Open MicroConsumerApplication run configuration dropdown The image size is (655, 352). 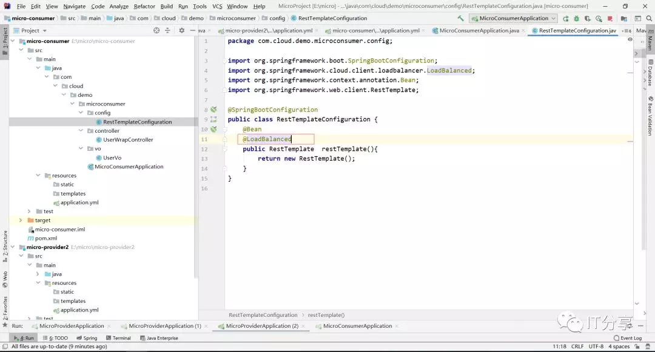[x=513, y=18]
